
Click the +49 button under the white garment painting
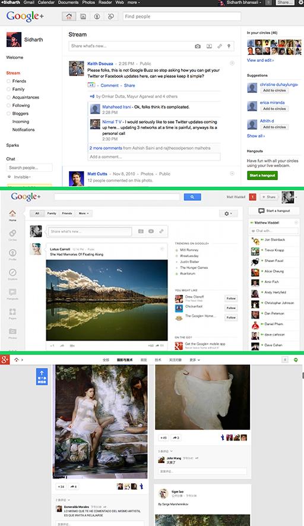click(x=163, y=437)
